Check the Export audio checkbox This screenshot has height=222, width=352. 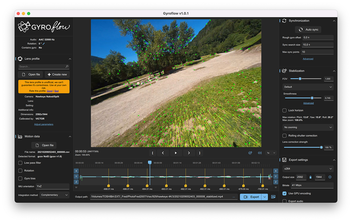click(284, 201)
